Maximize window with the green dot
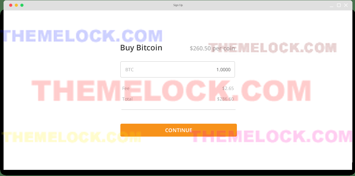 22,5
